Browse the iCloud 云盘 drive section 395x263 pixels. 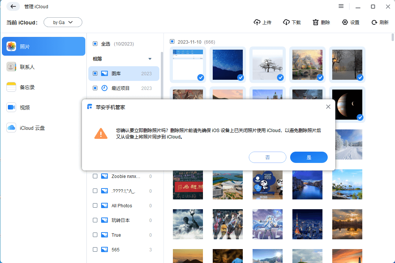click(43, 128)
